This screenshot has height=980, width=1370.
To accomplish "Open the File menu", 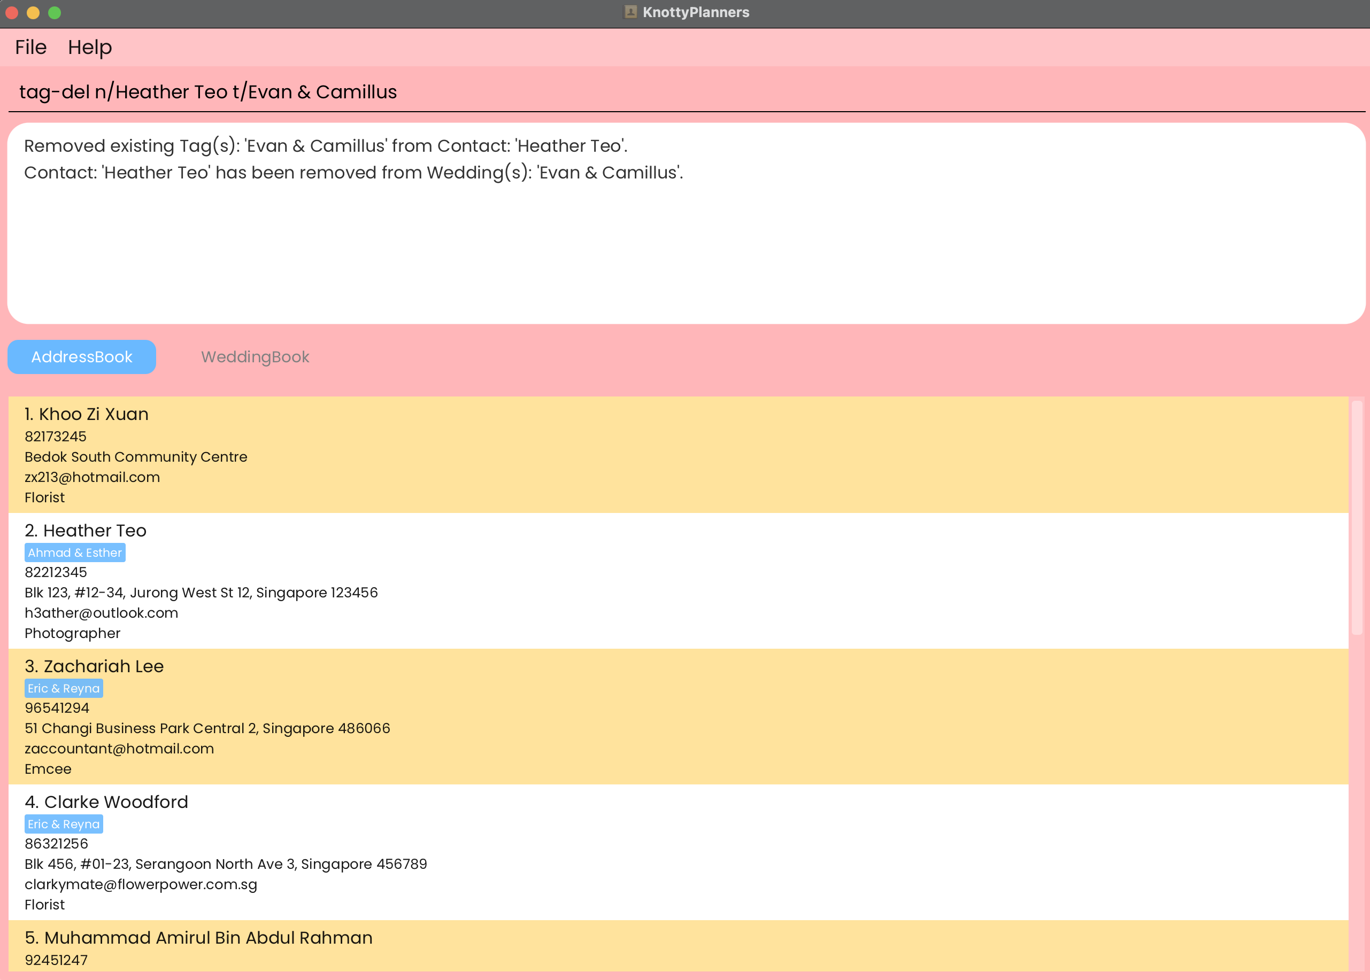I will point(31,47).
